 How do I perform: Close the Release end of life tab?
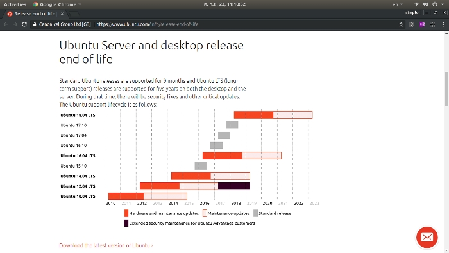click(x=62, y=13)
